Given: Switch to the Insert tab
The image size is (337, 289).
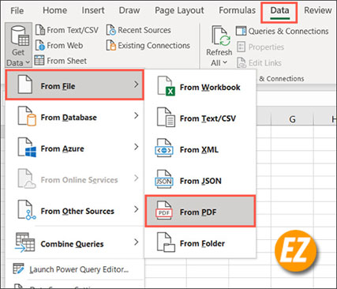Looking at the screenshot, I should pos(93,10).
